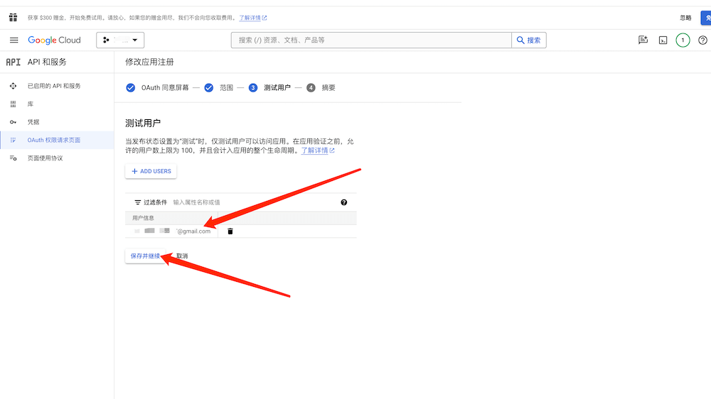Open the notifications badge showing 1

pos(683,40)
